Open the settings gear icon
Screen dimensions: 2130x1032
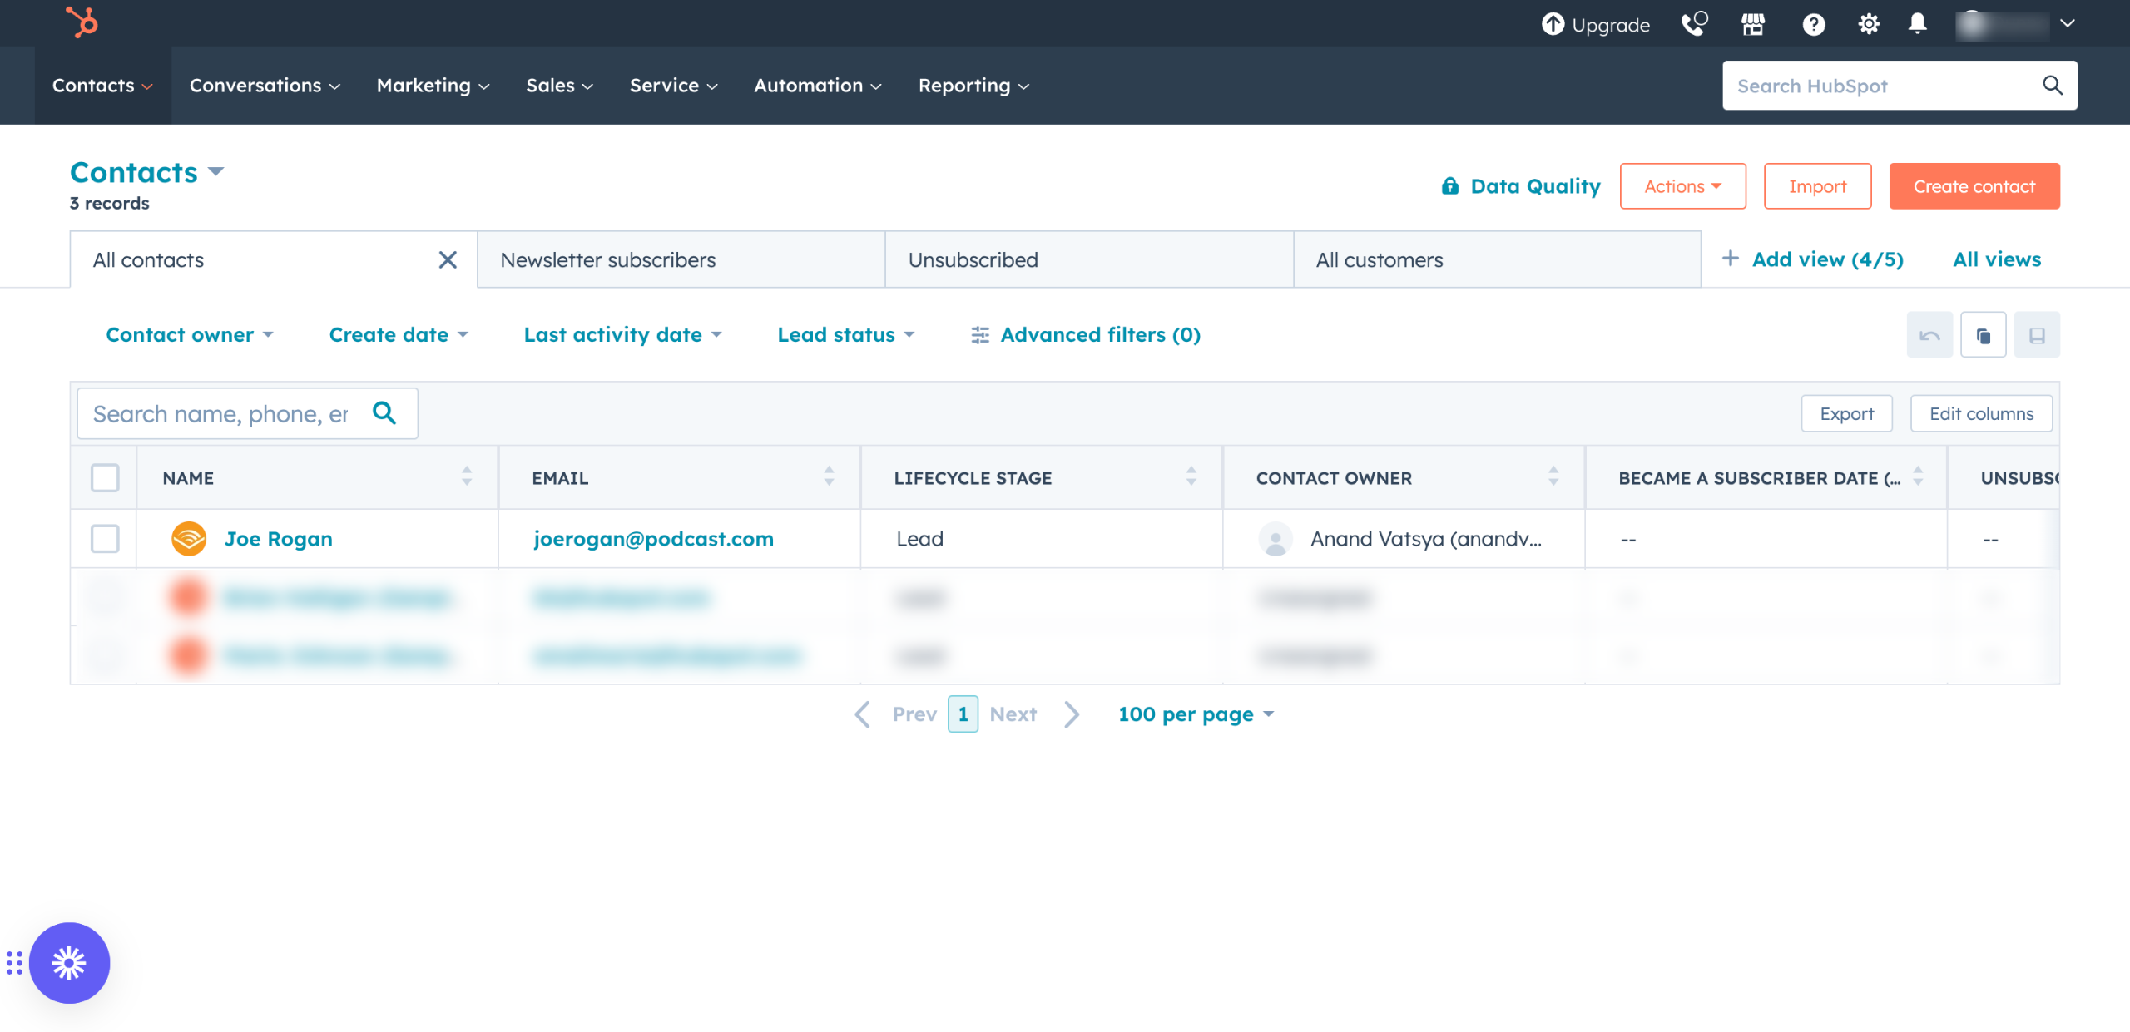tap(1869, 24)
